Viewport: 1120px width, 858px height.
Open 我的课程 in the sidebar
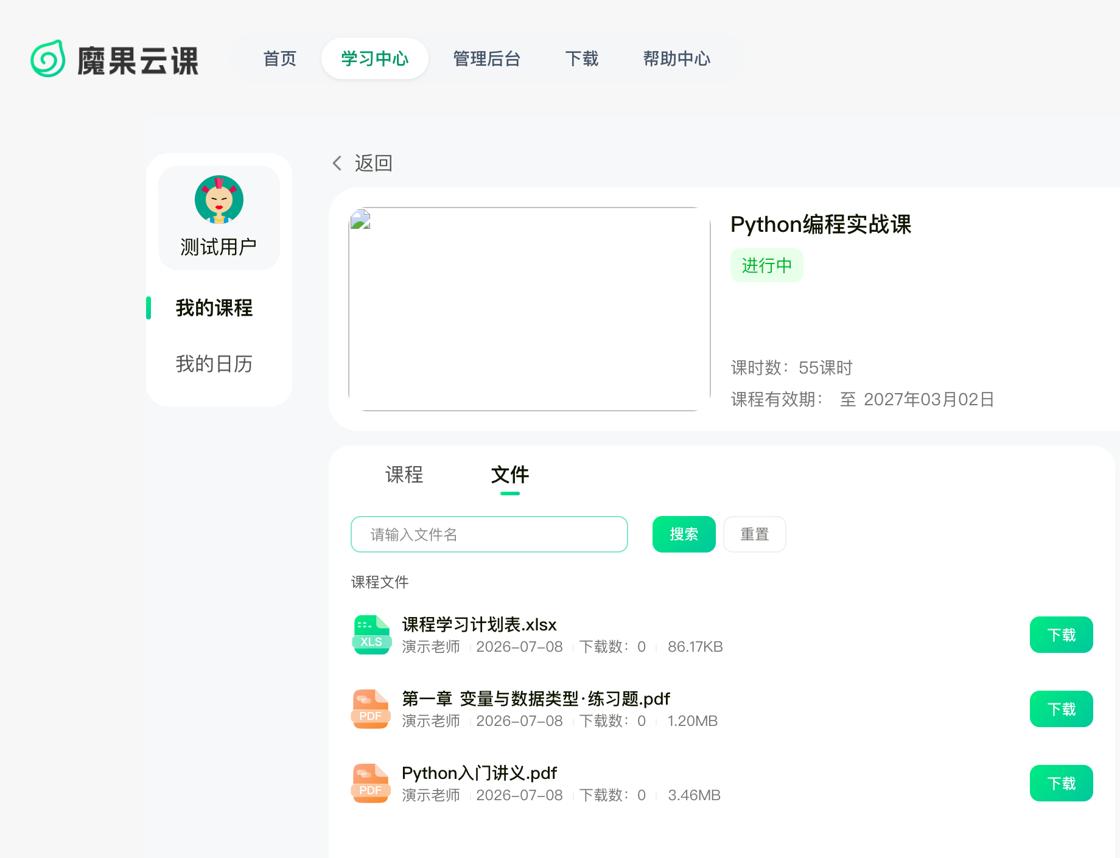click(x=214, y=308)
